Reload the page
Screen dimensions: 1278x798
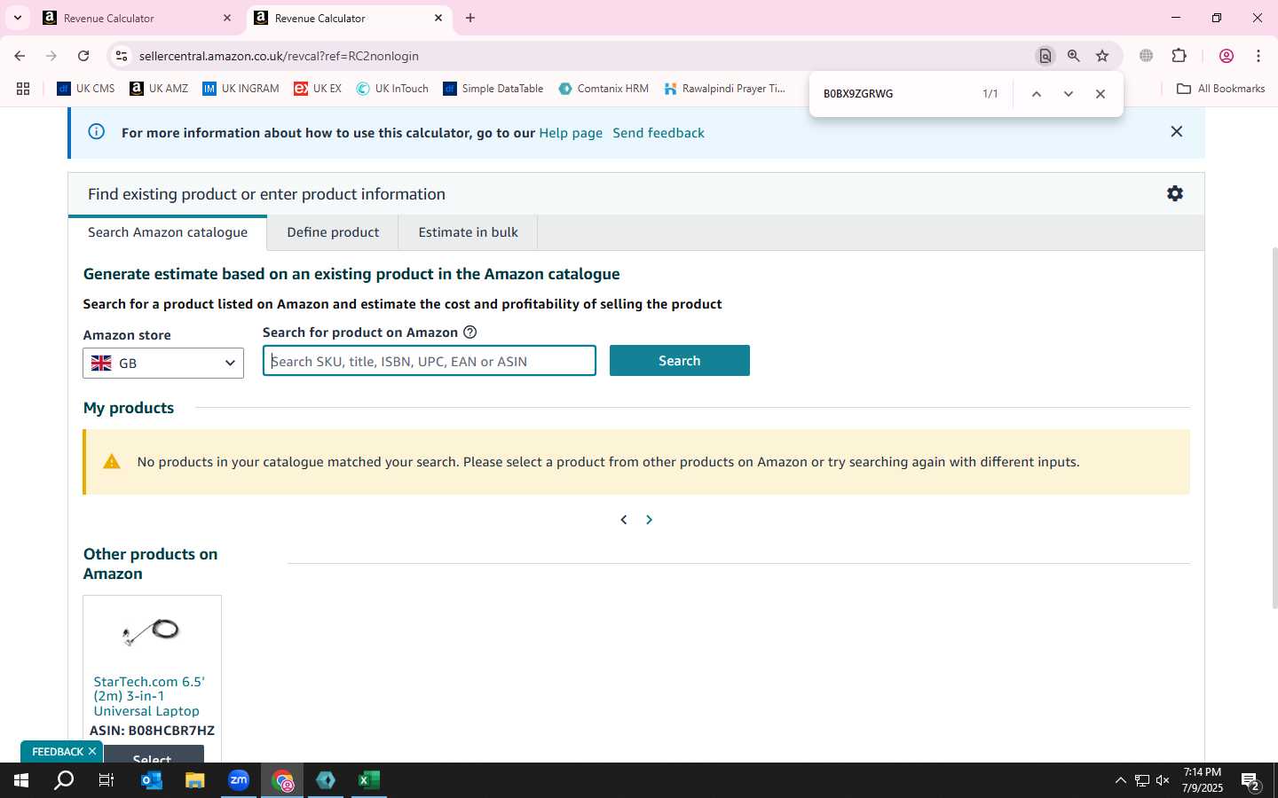tap(83, 56)
